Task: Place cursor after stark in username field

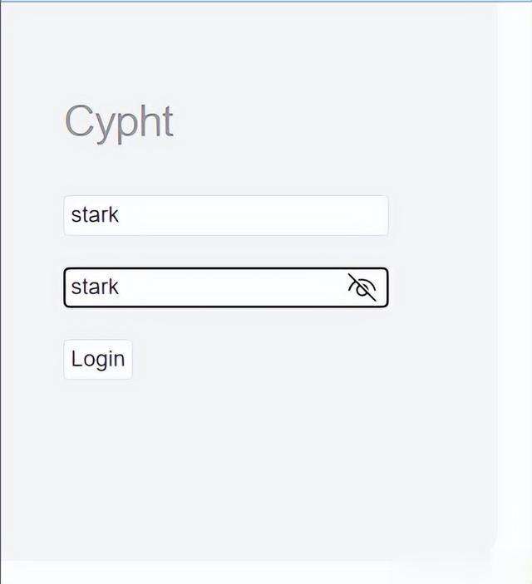Action: (x=121, y=215)
